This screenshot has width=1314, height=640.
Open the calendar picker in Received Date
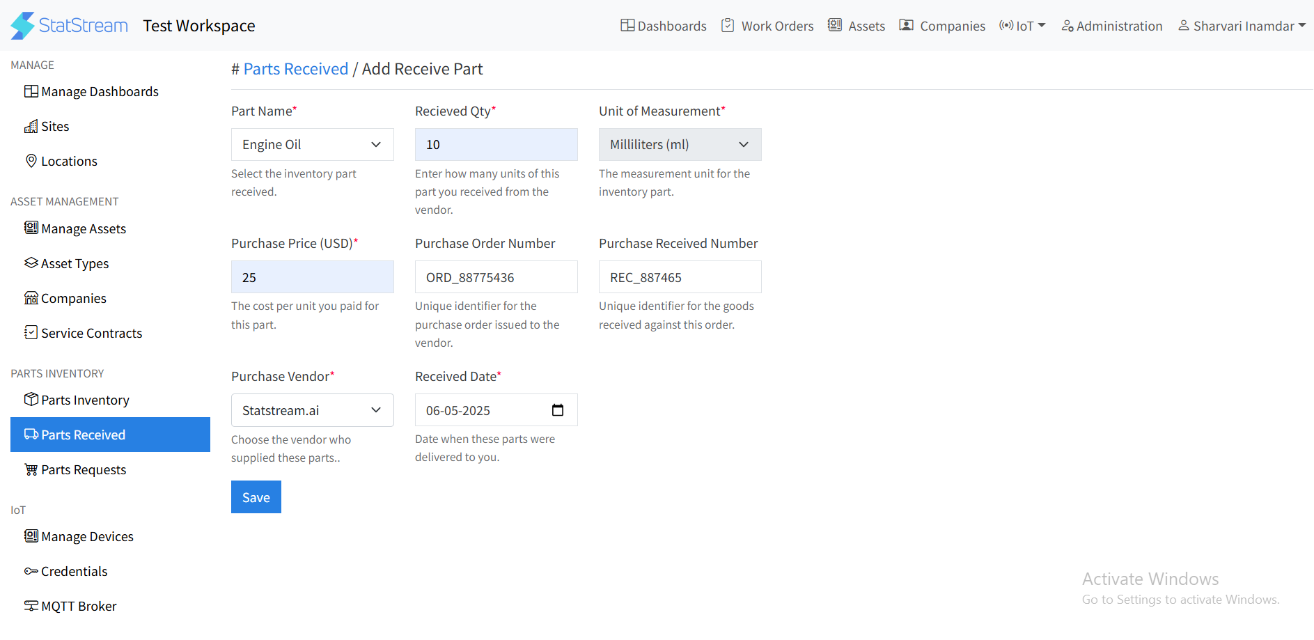(x=557, y=410)
